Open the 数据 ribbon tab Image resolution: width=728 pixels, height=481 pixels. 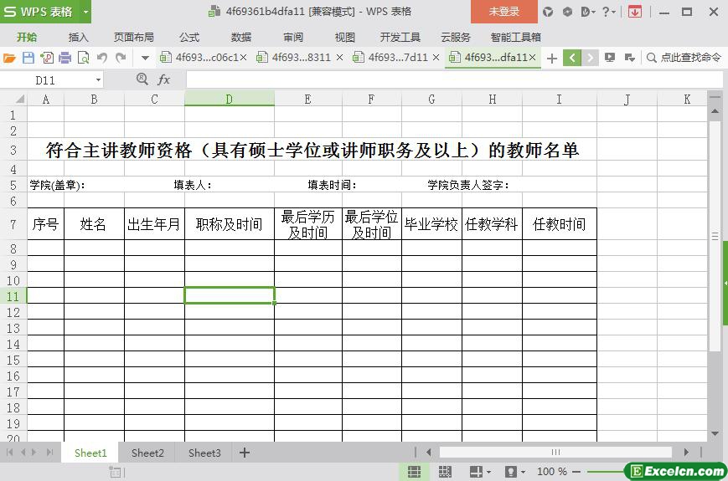tap(241, 37)
